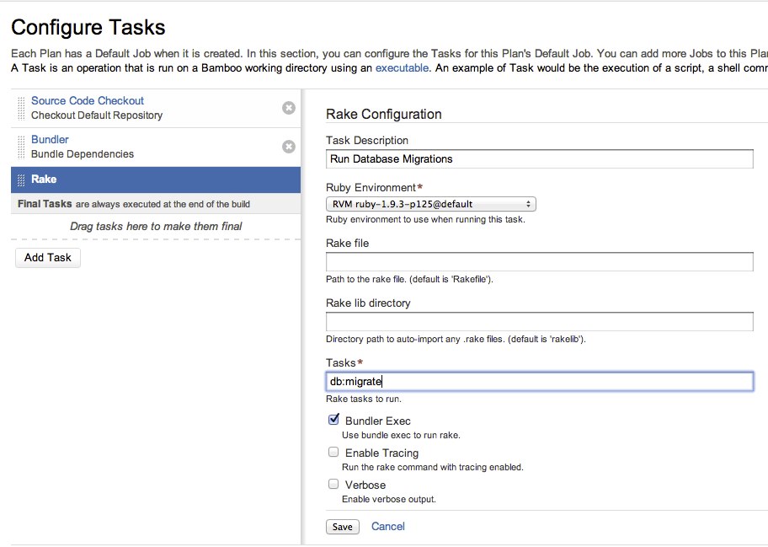Focus the Rake file input

point(539,262)
